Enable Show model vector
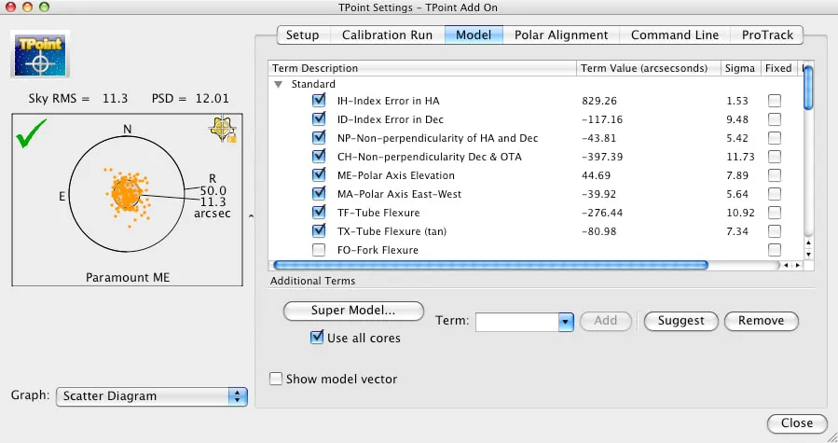 [x=276, y=379]
